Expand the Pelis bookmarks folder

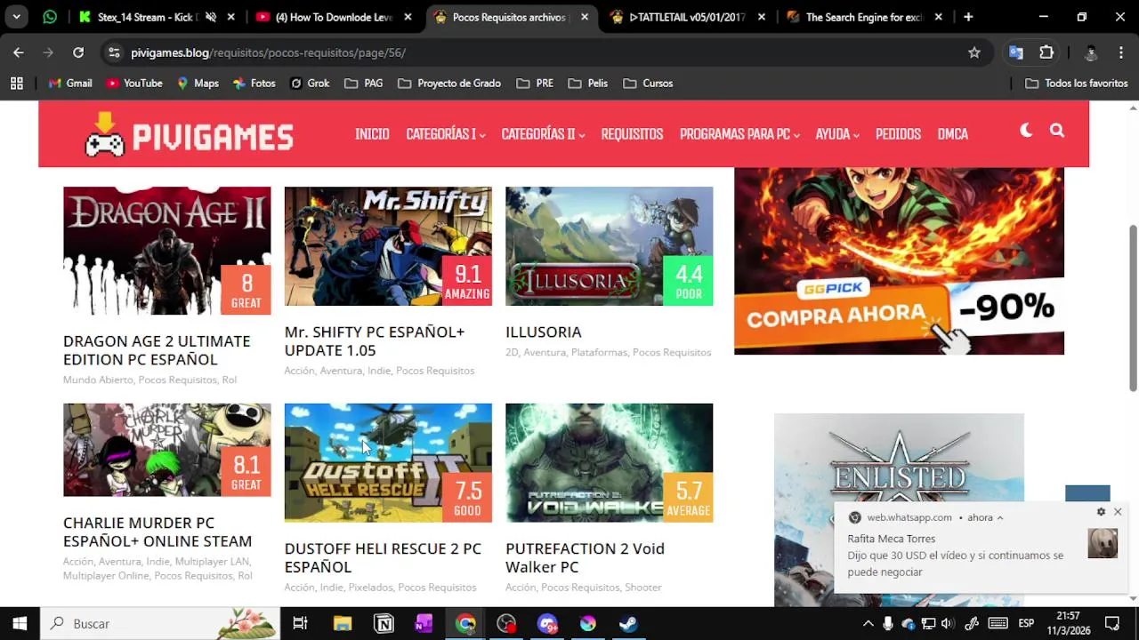coord(588,83)
